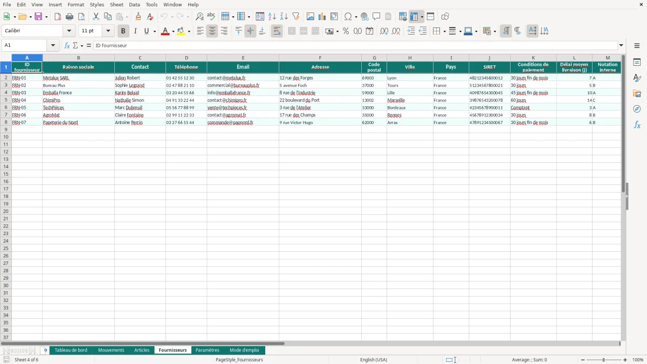Click the font color red swatch
Viewport: 647px width, 364px height.
[x=164, y=31]
